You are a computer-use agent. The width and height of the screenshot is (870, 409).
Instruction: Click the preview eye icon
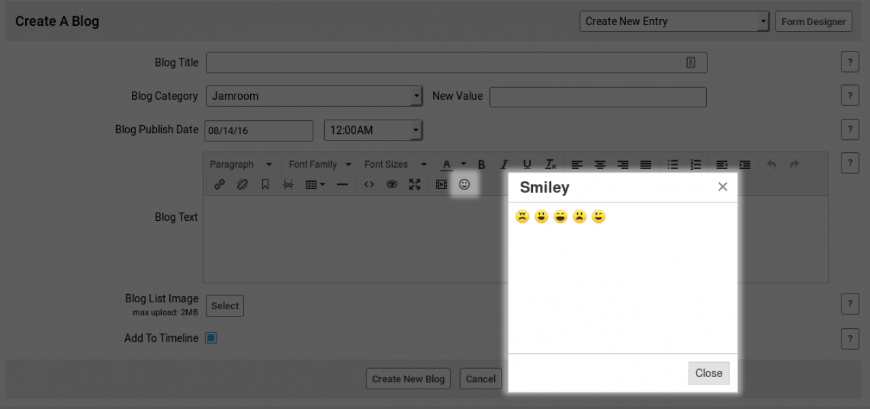[391, 184]
